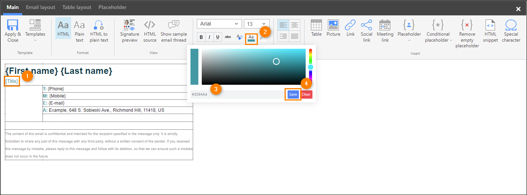Screen dimensions: 527x195
Task: Align text center
Action: pyautogui.click(x=295, y=25)
